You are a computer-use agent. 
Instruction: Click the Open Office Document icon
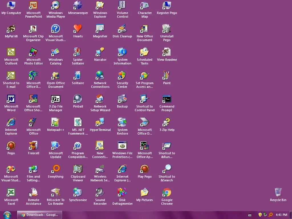pos(56,76)
